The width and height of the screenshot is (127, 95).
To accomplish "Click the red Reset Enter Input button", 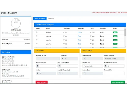I will click(42, 82).
